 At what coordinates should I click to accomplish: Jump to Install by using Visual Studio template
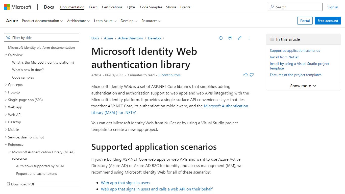(x=300, y=66)
